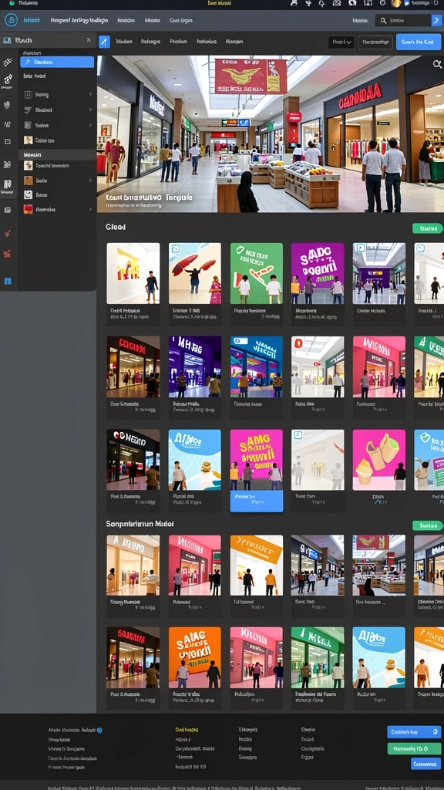Click the orange round icon in the top system bar
The width and height of the screenshot is (444, 790).
pos(396,3)
